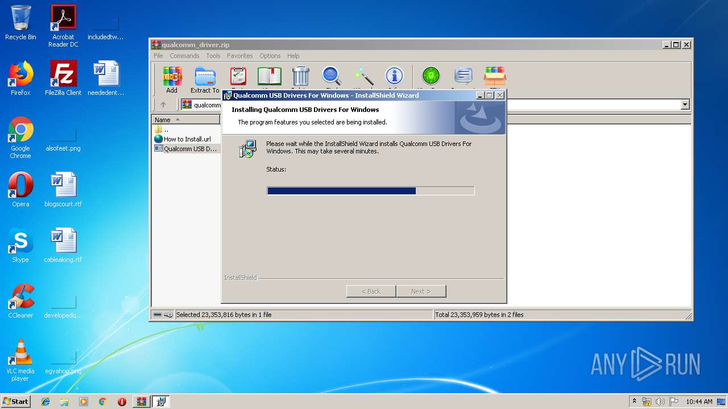Click the installation progress bar

[371, 191]
